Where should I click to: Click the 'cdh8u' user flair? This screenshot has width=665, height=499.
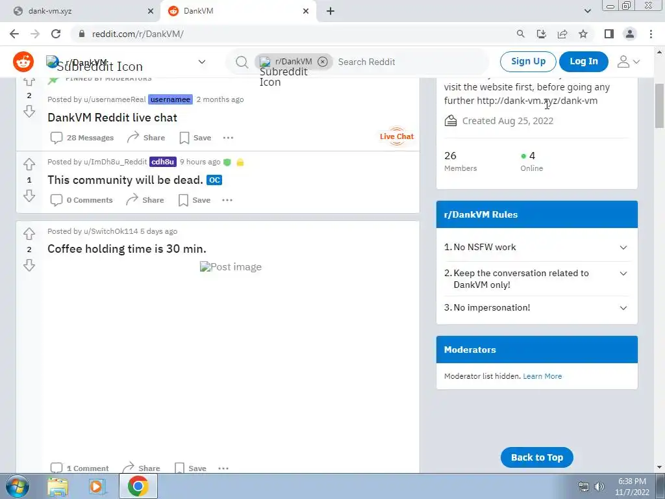point(163,162)
